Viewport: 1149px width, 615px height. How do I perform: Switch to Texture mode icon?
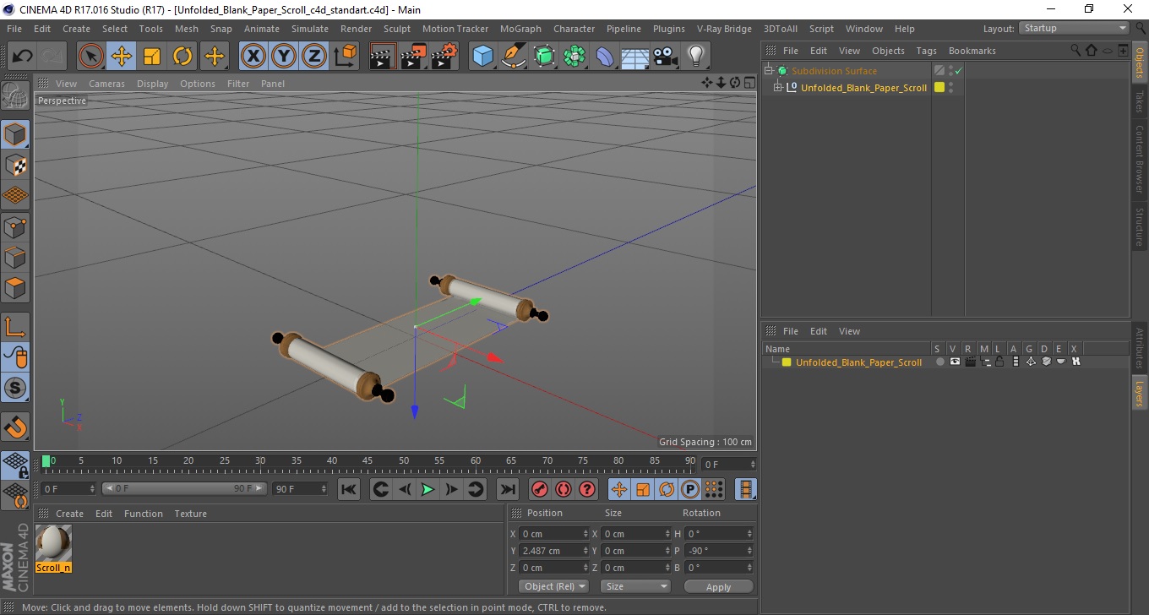(15, 165)
